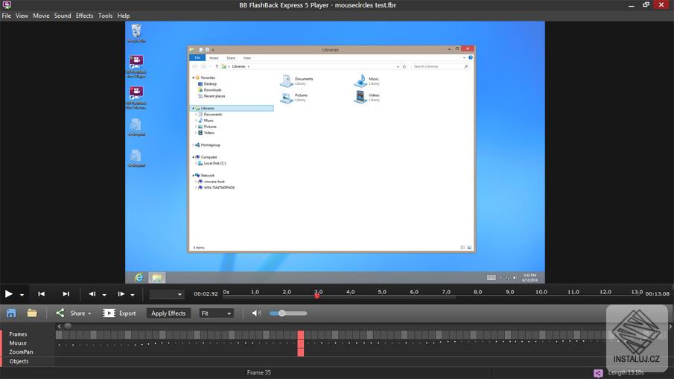Open the Share dropdown
Image resolution: width=674 pixels, height=379 pixels.
coord(74,313)
